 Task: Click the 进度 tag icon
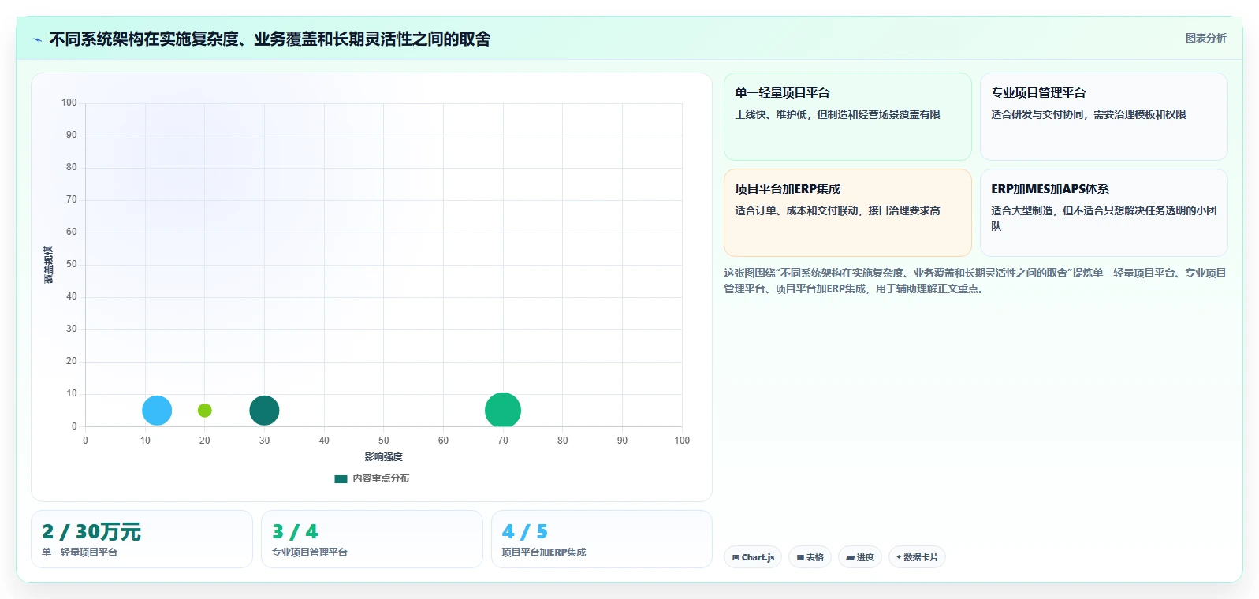[850, 557]
